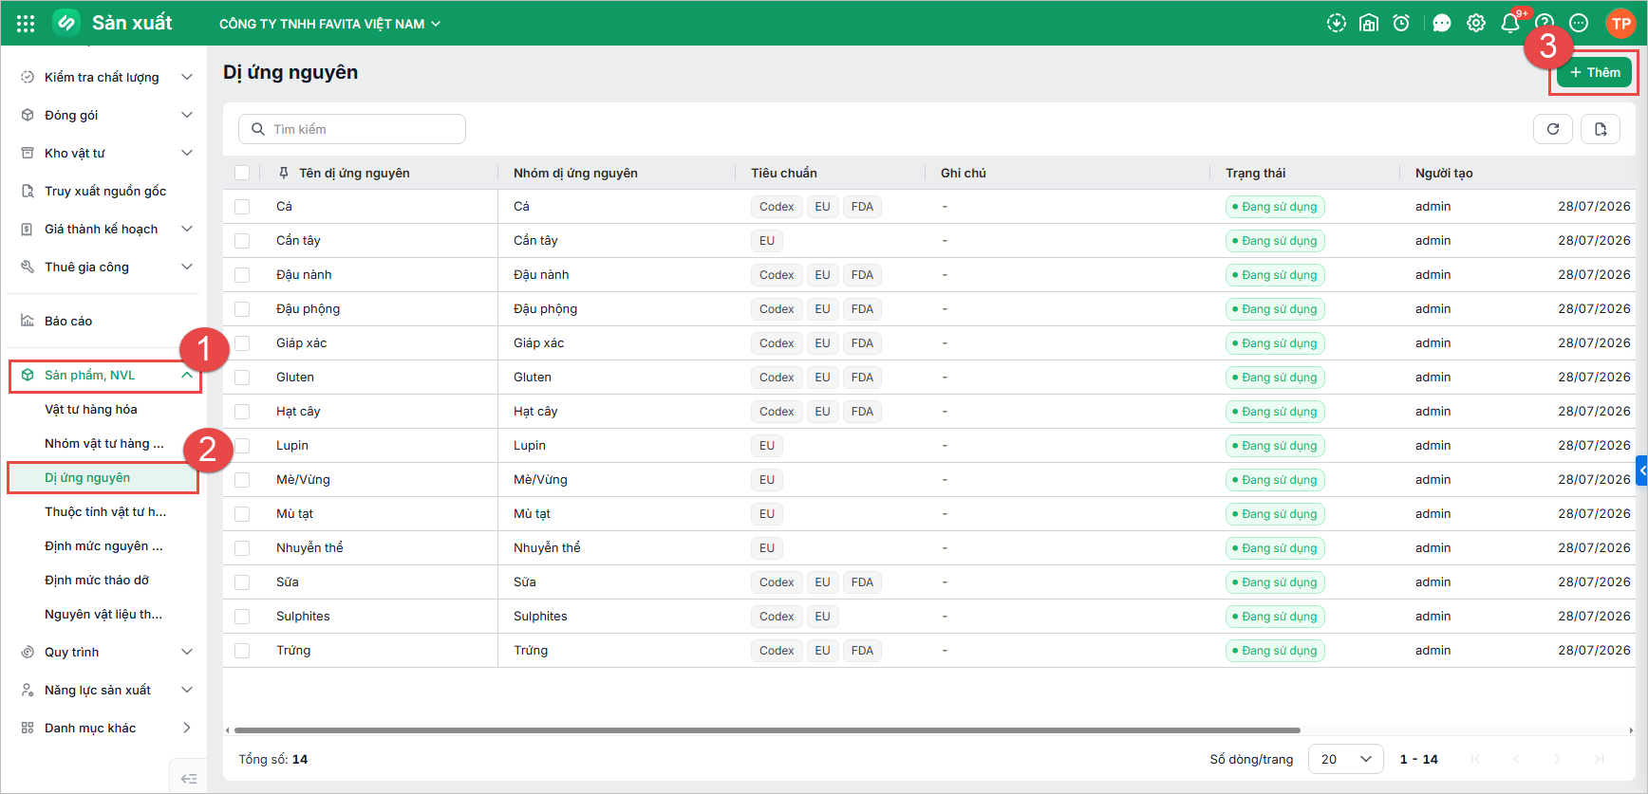The height and width of the screenshot is (794, 1648).
Task: Open the app launcher grid icon
Action: [x=26, y=24]
